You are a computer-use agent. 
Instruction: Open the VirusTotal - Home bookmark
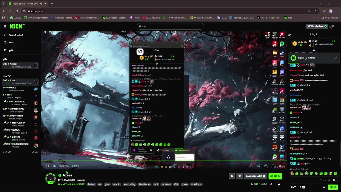62,18
